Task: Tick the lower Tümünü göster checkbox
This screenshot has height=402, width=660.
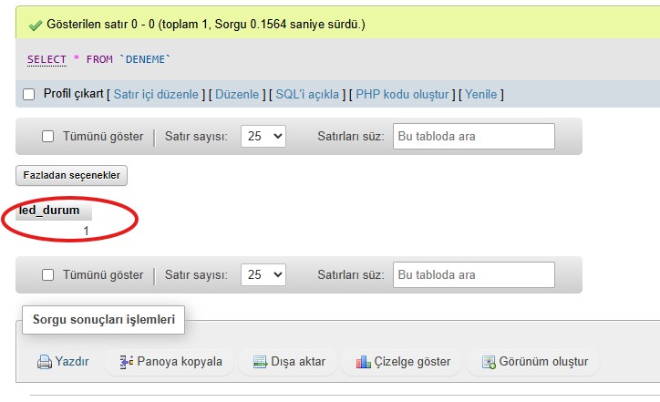Action: (48, 275)
